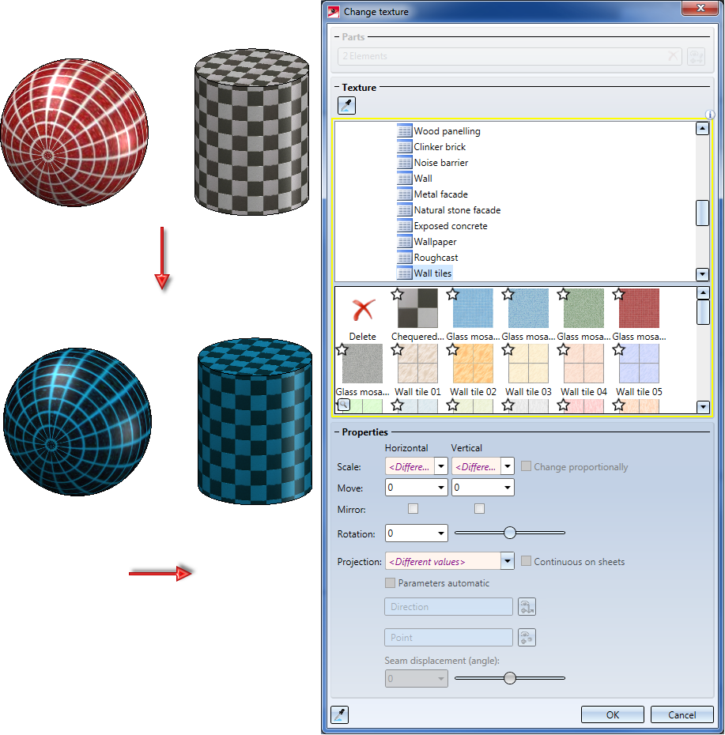Toggle vertical Mirror checkbox

479,509
